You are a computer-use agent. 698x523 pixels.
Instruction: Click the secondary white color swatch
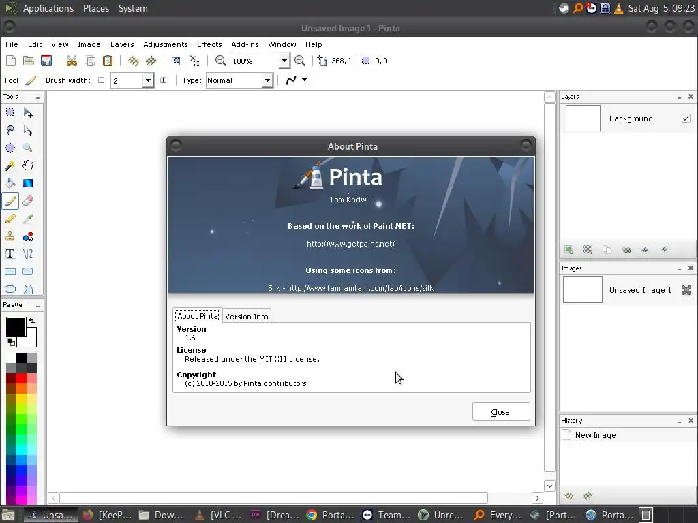(31, 340)
